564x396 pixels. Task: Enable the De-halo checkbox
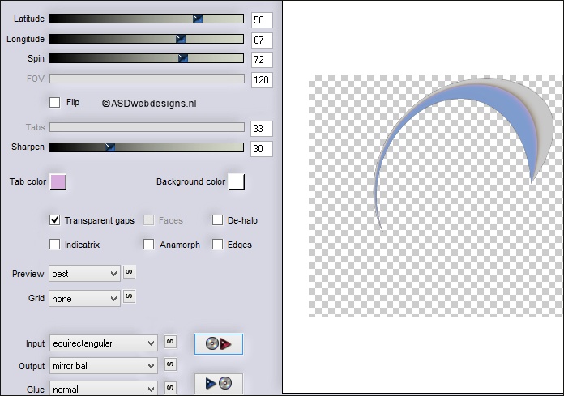217,220
